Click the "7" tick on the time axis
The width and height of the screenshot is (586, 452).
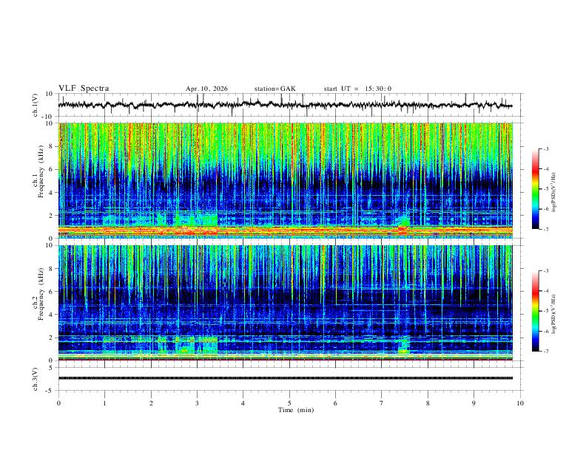point(382,403)
